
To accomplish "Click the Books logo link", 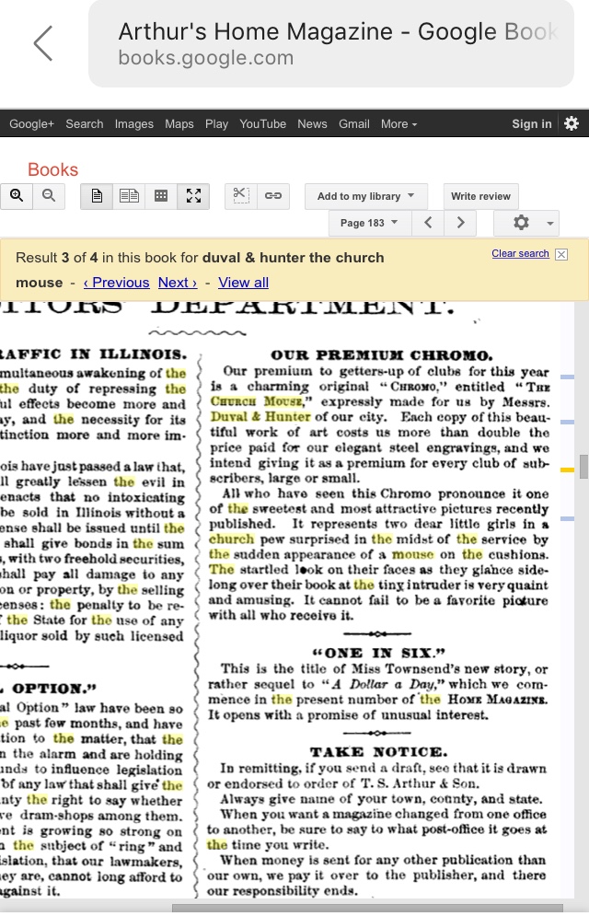I will 52,169.
